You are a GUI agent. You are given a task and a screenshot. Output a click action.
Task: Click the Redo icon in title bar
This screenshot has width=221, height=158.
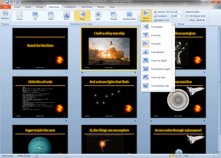click(x=17, y=2)
